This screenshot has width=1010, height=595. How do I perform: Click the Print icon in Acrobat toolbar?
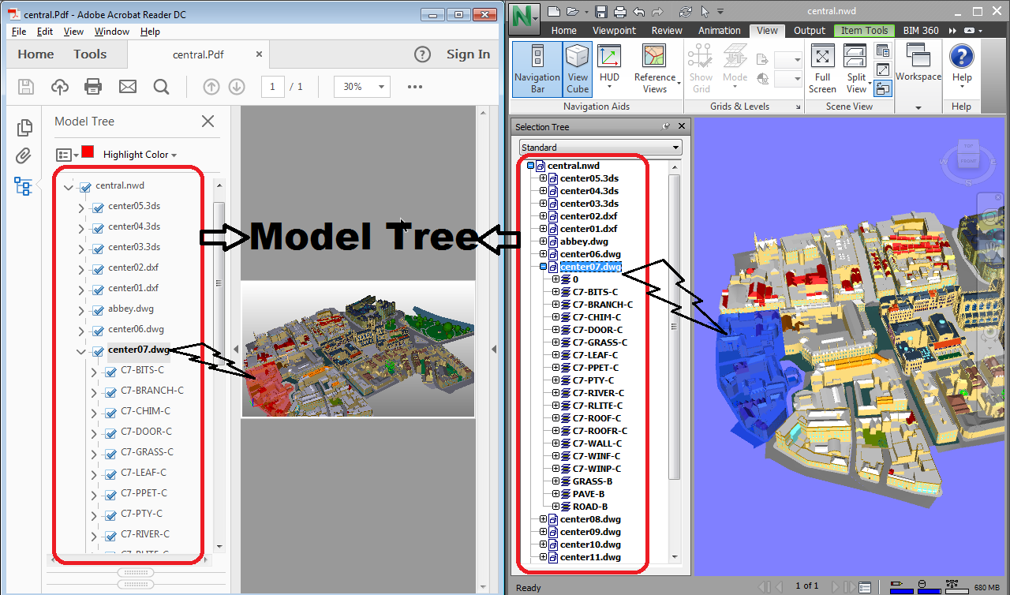pos(93,87)
